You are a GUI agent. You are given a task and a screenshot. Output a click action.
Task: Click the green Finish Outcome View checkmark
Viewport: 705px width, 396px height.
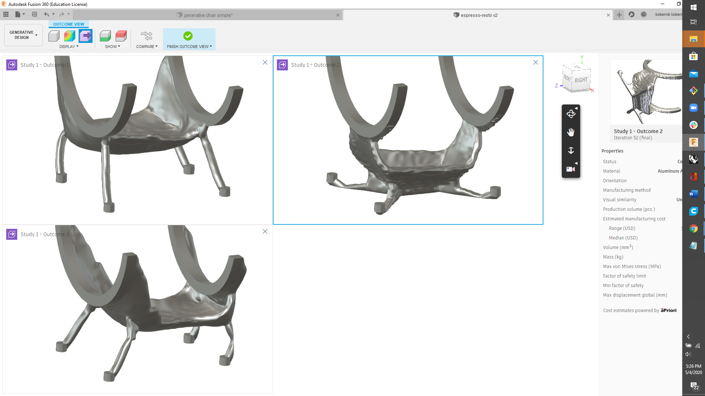[188, 36]
